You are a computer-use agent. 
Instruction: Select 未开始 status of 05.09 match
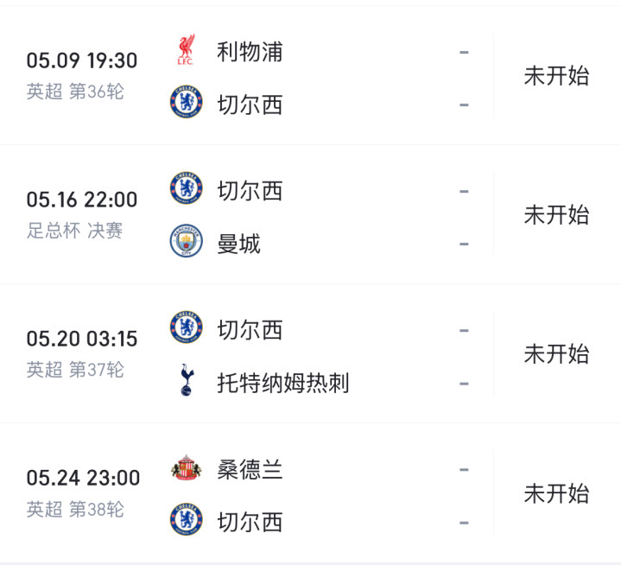556,76
